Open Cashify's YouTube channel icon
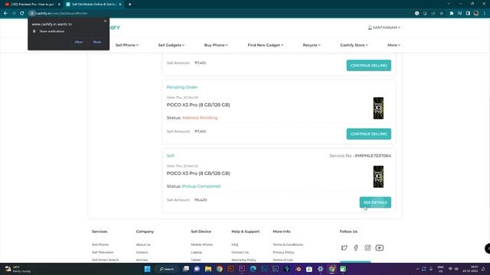The image size is (490, 275). click(x=380, y=247)
